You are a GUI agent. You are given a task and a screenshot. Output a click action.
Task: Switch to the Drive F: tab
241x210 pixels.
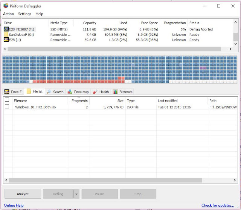point(14,92)
